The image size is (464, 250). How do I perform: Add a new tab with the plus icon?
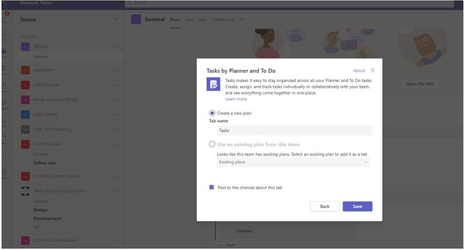[x=241, y=19]
